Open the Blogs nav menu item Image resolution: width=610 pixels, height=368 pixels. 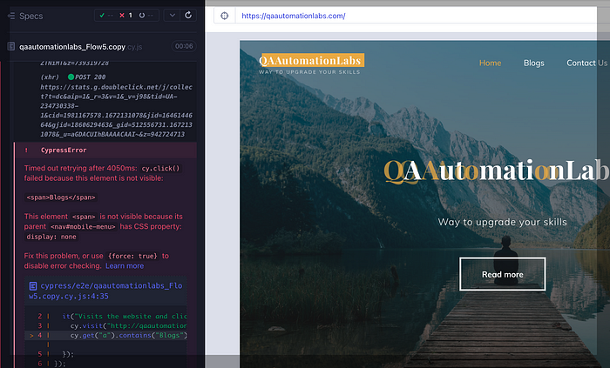tap(533, 63)
